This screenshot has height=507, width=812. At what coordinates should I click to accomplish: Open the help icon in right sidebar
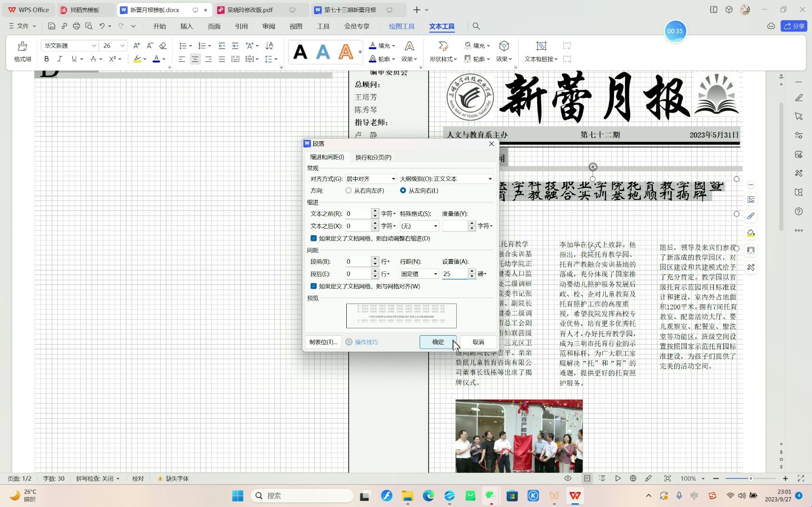tap(799, 211)
